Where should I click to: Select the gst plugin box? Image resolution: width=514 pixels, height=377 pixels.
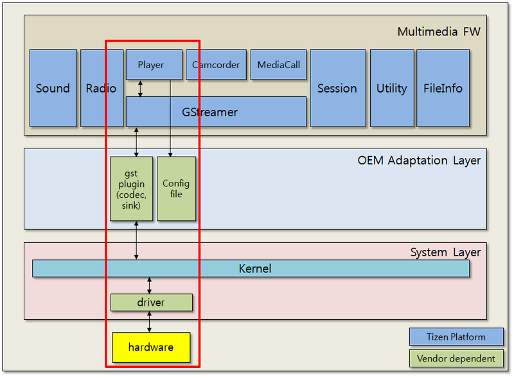131,189
